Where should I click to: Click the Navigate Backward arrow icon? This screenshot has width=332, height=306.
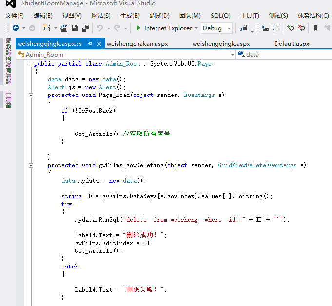point(16,28)
